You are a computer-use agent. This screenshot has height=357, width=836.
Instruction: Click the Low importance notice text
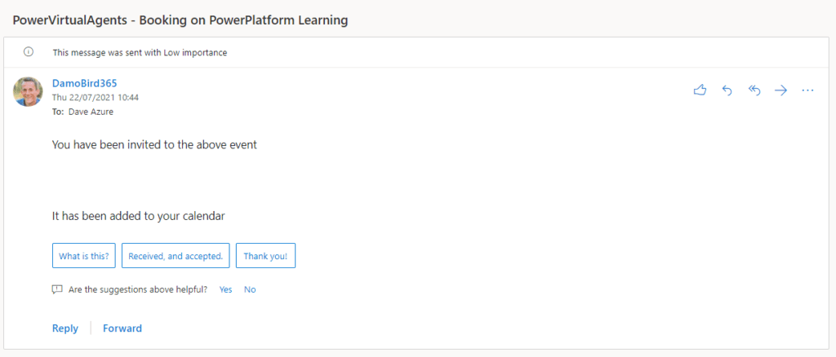click(140, 52)
